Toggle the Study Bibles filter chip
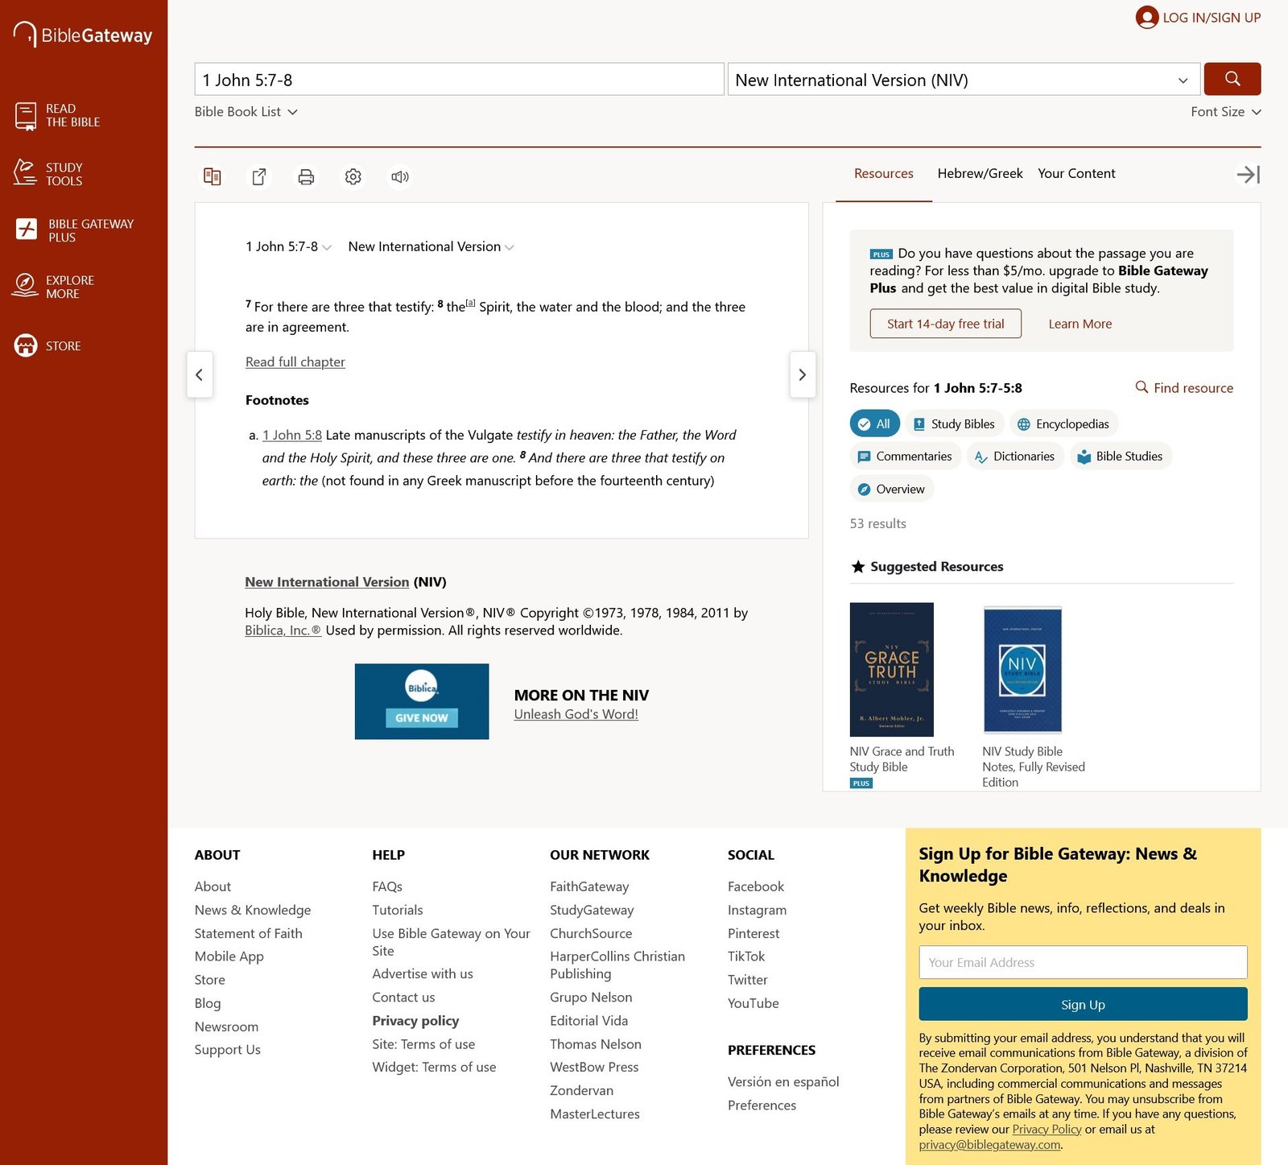The width and height of the screenshot is (1288, 1165). click(x=954, y=423)
